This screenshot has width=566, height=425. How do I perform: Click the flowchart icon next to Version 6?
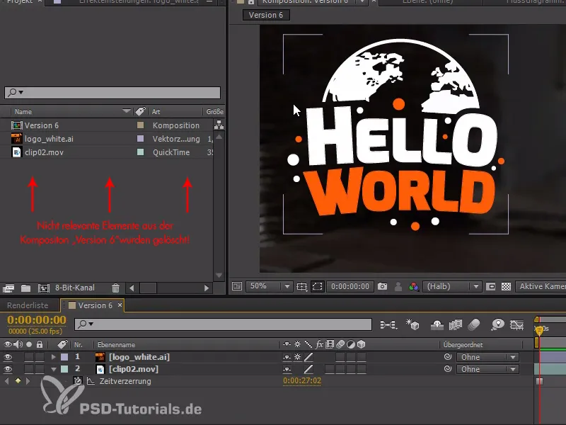pos(219,125)
